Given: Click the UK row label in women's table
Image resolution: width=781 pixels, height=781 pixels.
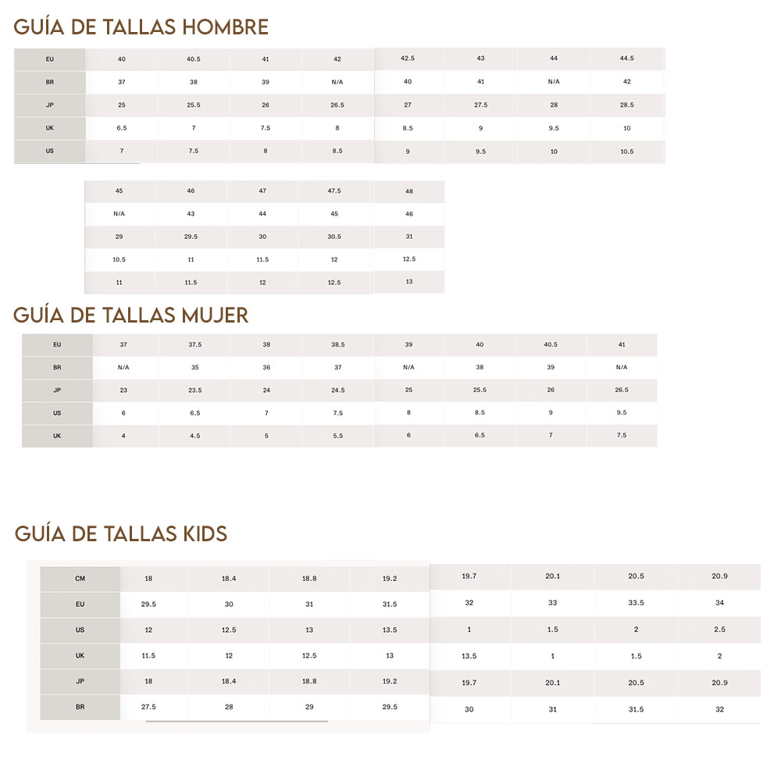Looking at the screenshot, I should point(57,436).
